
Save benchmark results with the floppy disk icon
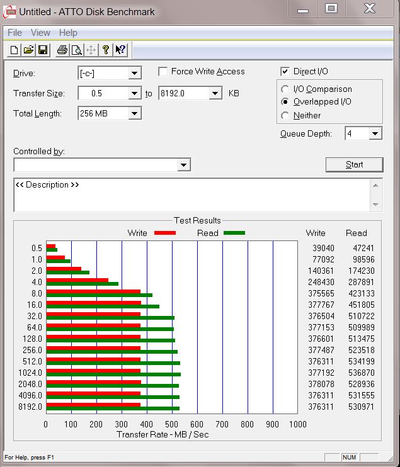tap(43, 50)
